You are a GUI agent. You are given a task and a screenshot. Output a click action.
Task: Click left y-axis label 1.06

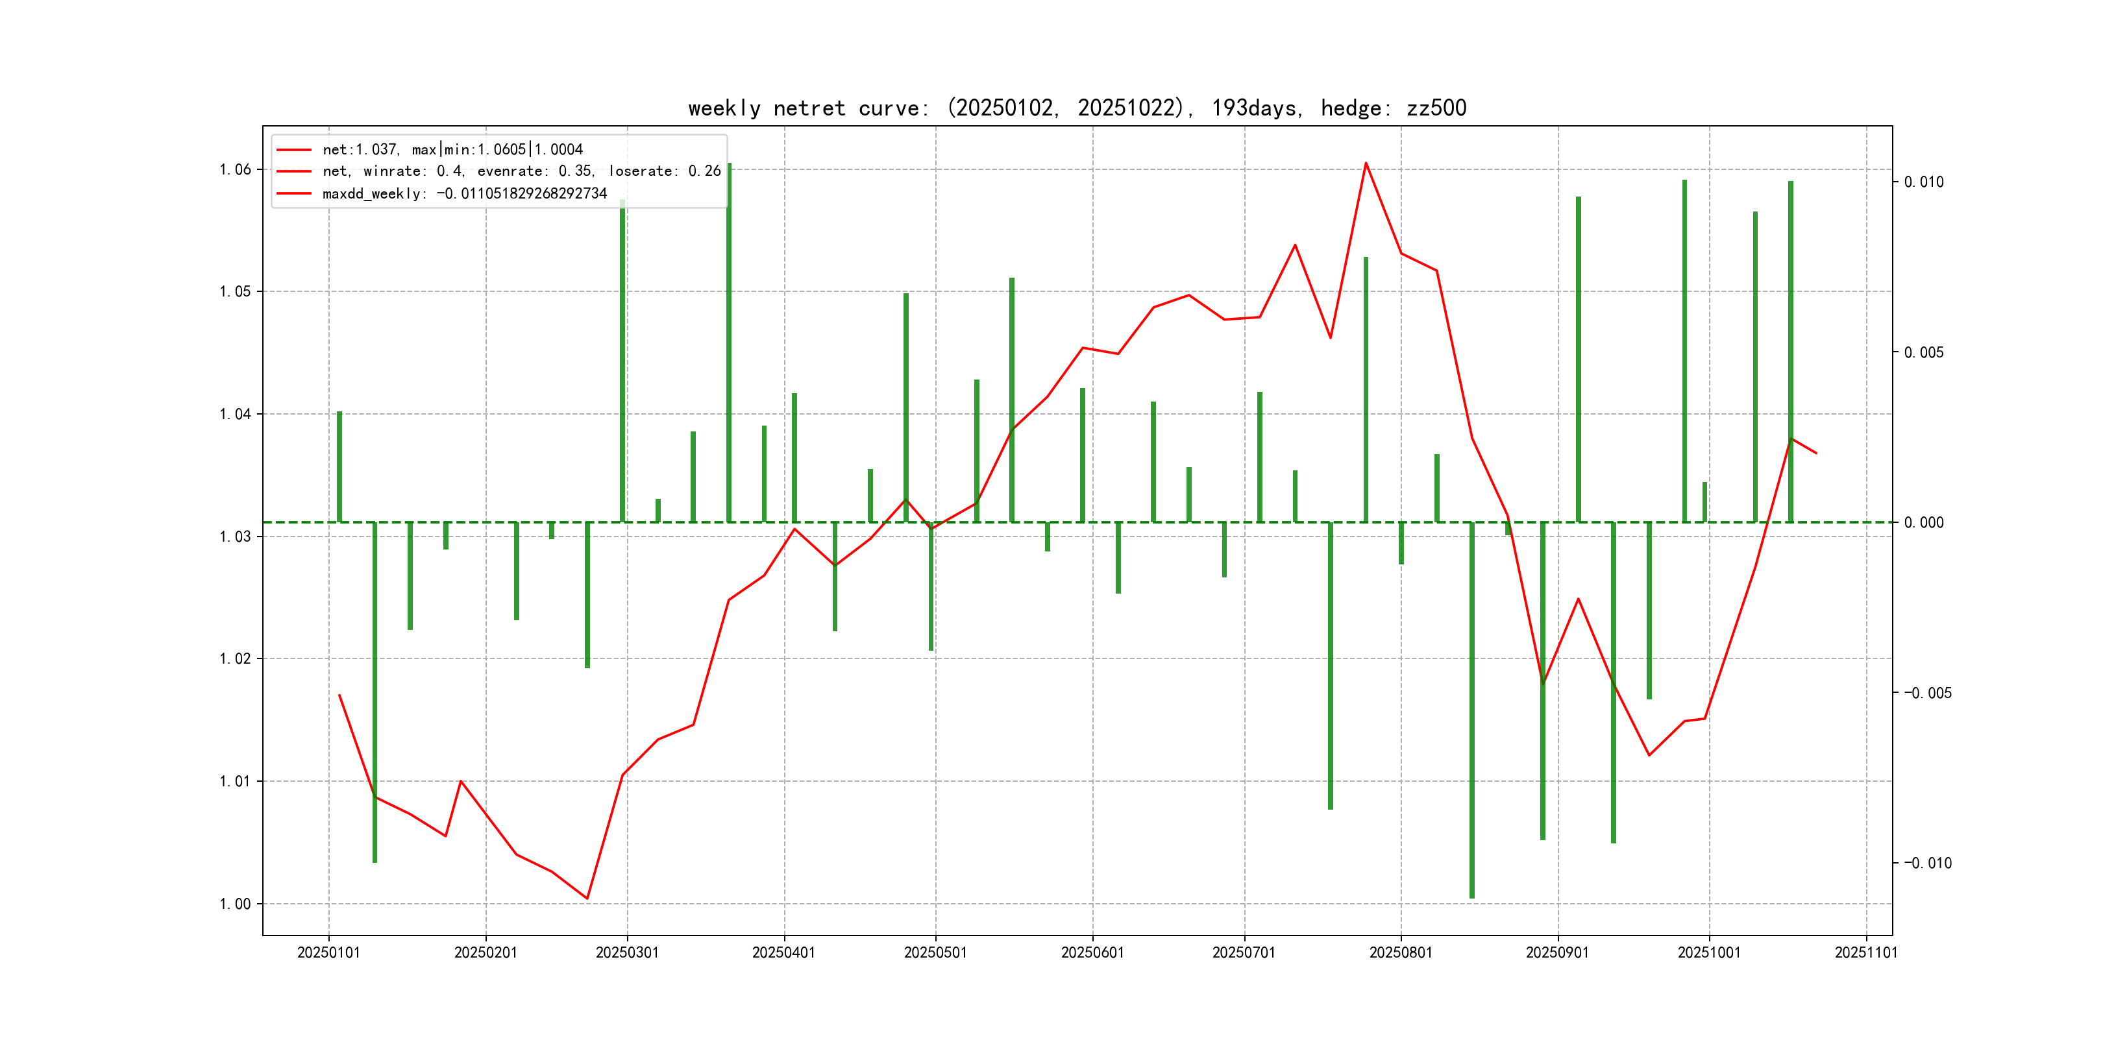[235, 170]
